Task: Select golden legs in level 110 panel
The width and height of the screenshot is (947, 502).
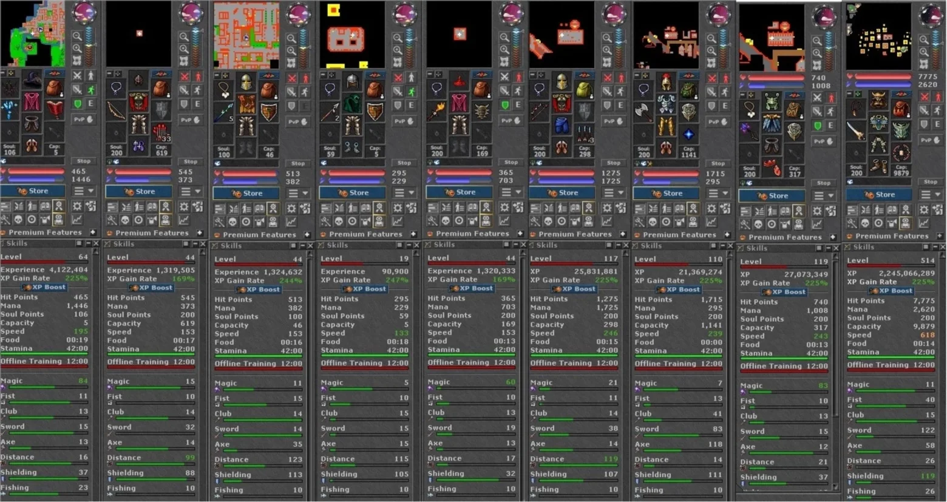Action: coord(666,127)
